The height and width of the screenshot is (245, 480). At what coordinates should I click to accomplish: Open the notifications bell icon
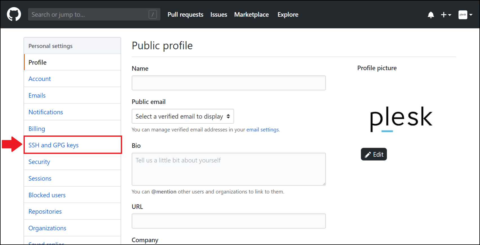[x=431, y=15]
